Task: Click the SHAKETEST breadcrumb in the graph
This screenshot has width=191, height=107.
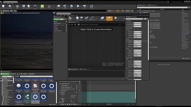Action: point(84,25)
